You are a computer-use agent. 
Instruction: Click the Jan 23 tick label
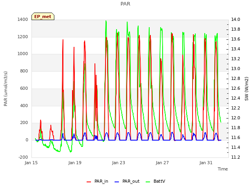(x=119, y=163)
